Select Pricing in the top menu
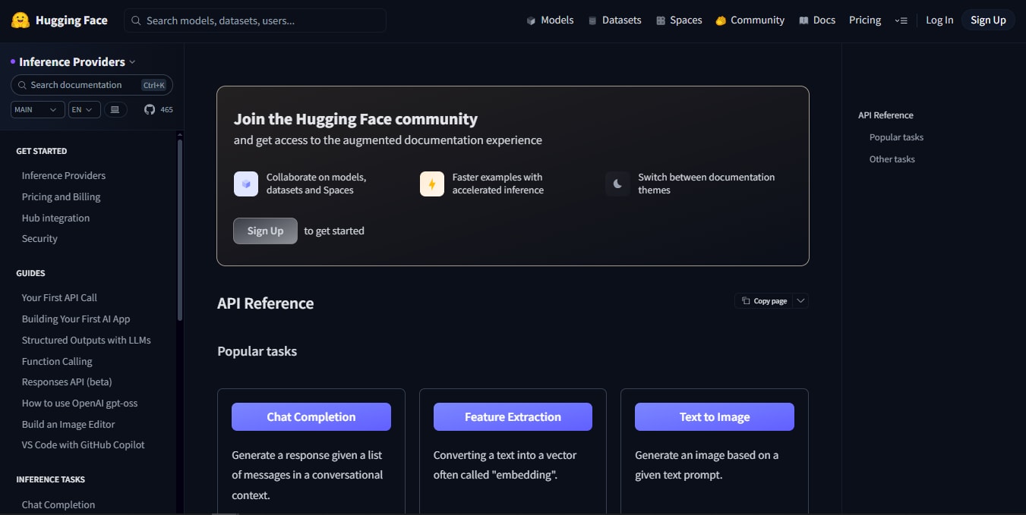 tap(865, 20)
